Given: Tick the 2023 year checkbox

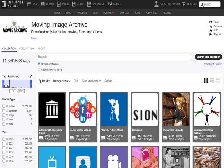Looking at the screenshot, I should pos(4,139).
